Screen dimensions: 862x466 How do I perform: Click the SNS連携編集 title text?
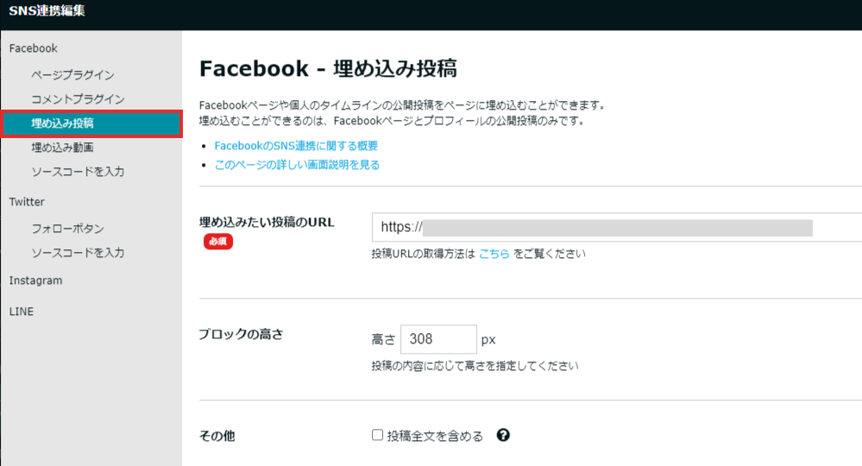click(47, 11)
